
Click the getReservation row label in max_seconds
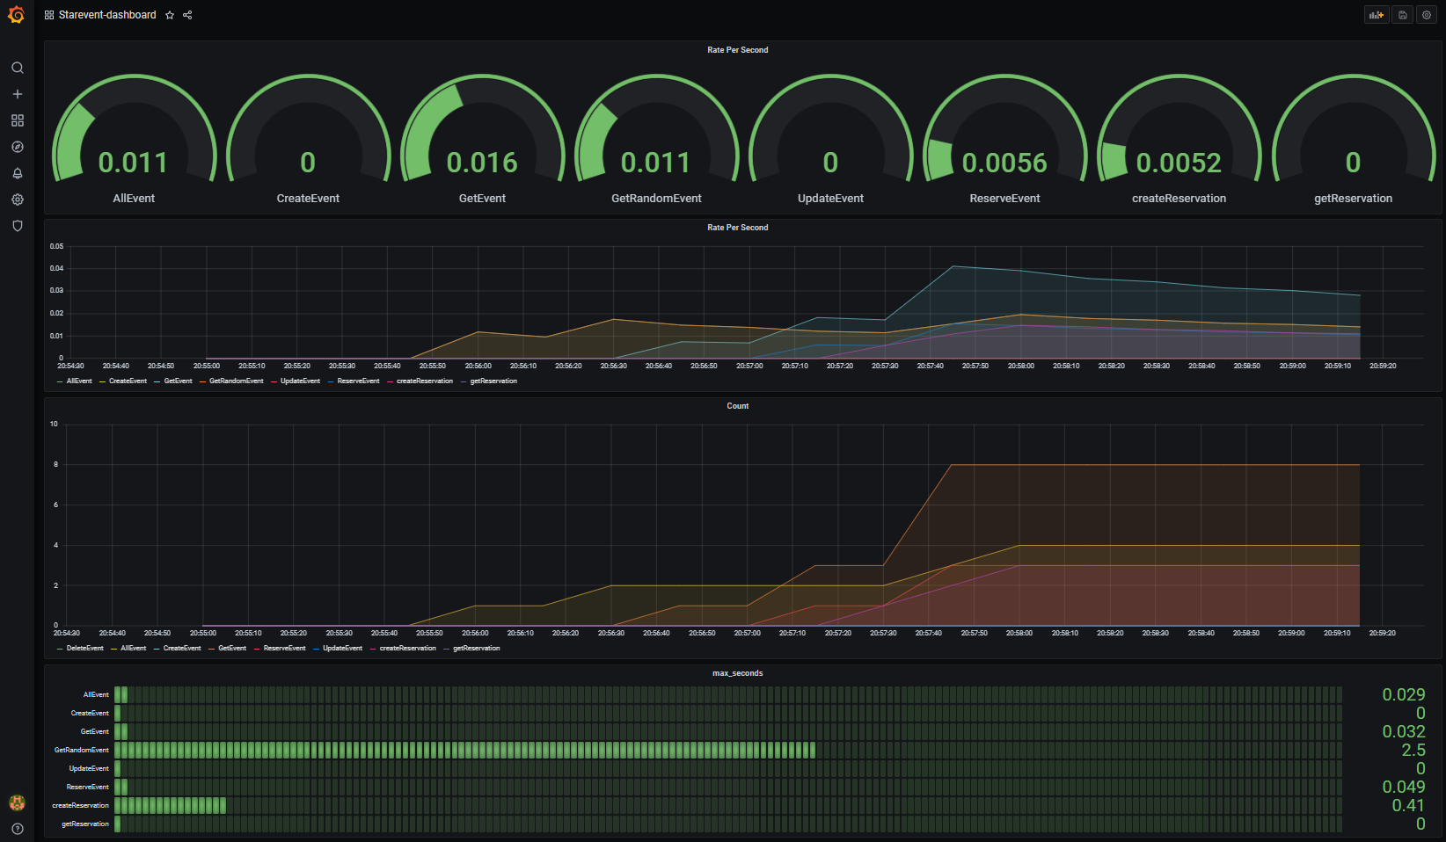[85, 824]
